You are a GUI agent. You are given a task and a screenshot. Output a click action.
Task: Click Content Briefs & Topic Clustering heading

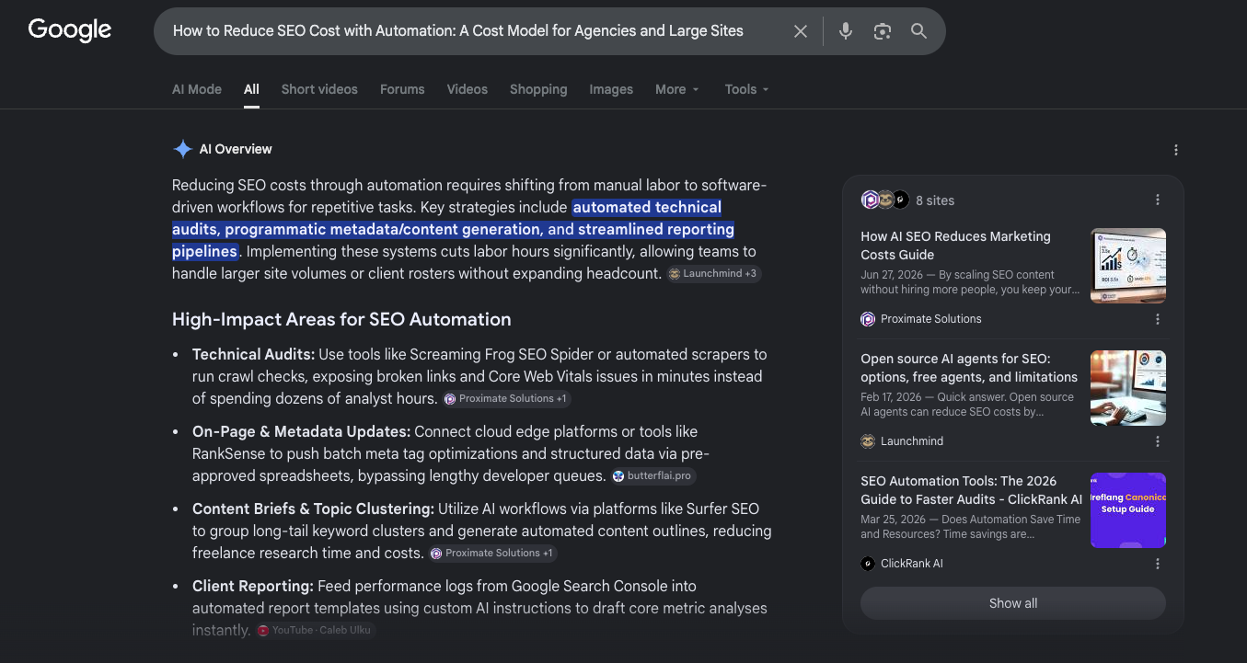point(313,509)
